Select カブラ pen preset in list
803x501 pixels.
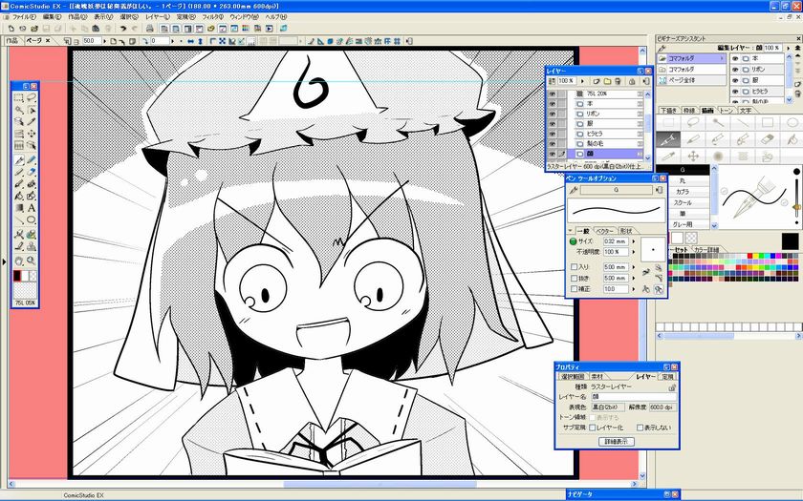(x=683, y=192)
